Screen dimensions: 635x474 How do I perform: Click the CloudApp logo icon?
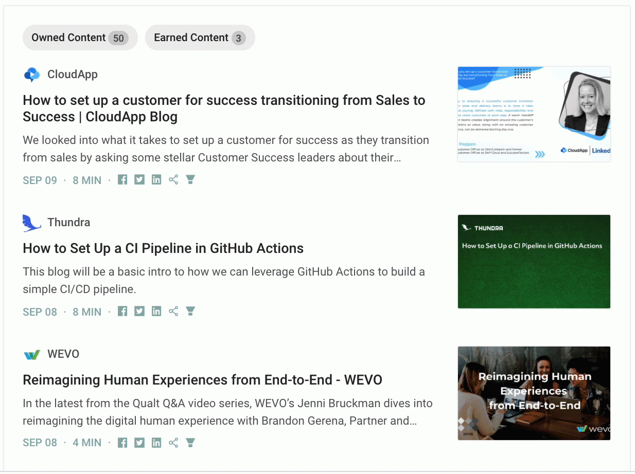32,75
